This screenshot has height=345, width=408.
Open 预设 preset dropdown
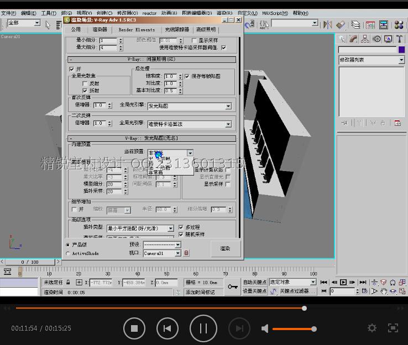point(162,245)
